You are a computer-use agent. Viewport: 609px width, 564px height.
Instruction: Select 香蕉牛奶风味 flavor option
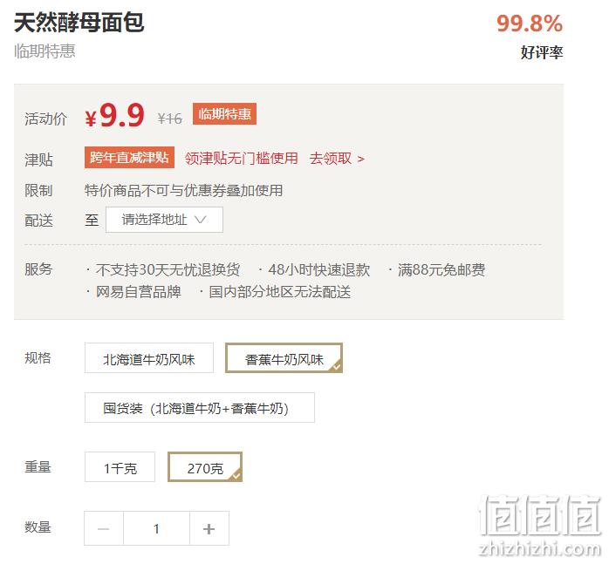[284, 358]
